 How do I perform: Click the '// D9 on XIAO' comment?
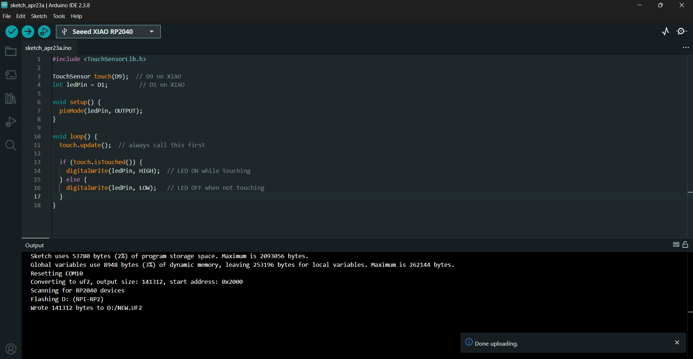(159, 77)
